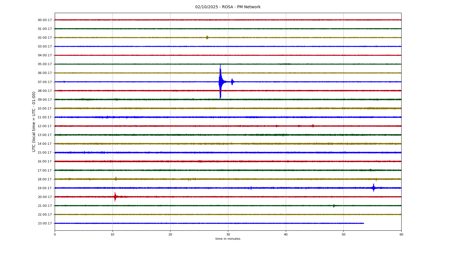Click the 13:00:17 y-axis tick label

(x=45, y=135)
